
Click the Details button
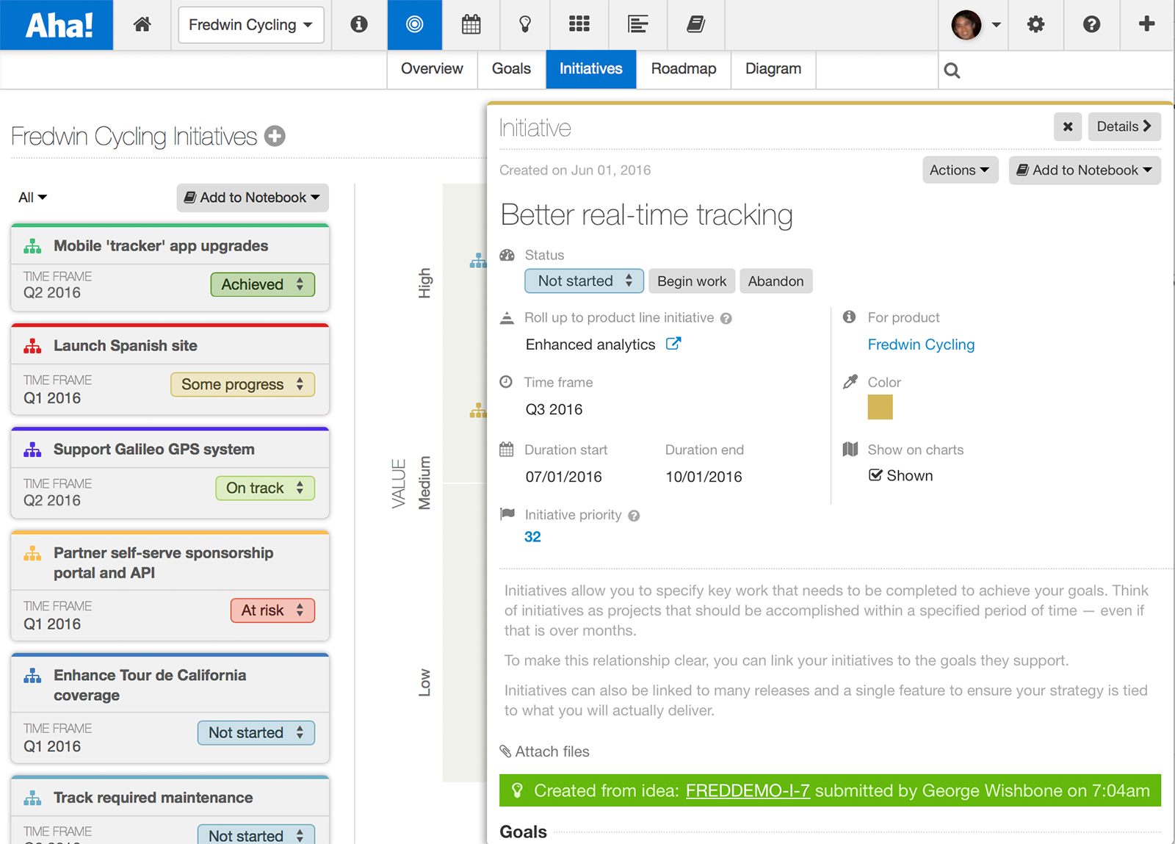click(x=1124, y=126)
